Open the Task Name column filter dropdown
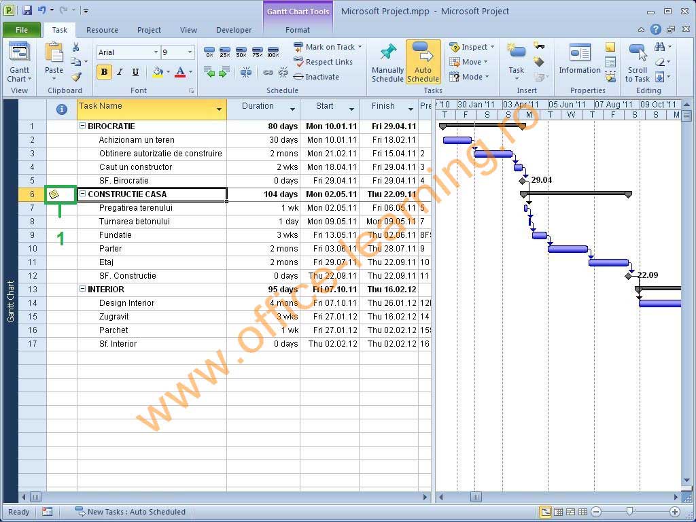Screen dimensions: 696x522 point(219,109)
